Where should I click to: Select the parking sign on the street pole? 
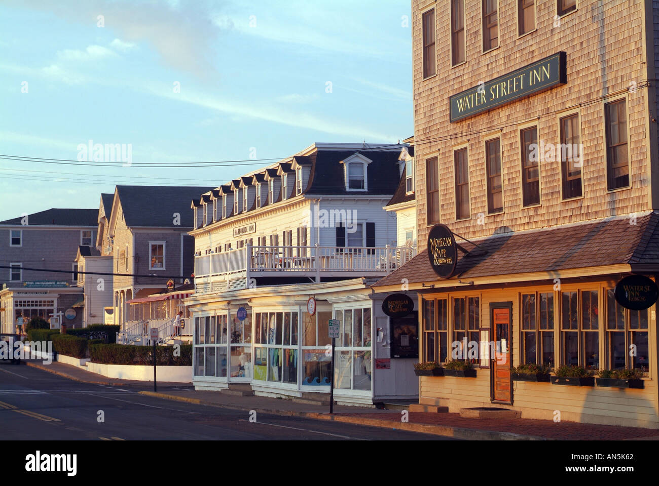point(333,329)
